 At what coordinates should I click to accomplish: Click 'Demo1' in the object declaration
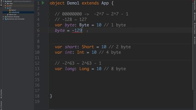[73, 3]
